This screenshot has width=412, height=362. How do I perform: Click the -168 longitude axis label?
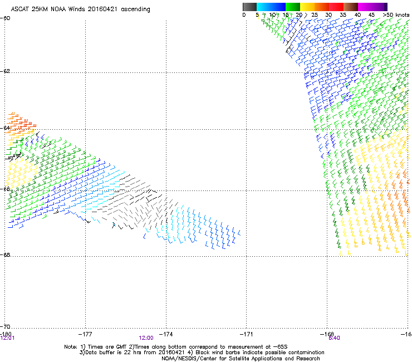(x=327, y=334)
